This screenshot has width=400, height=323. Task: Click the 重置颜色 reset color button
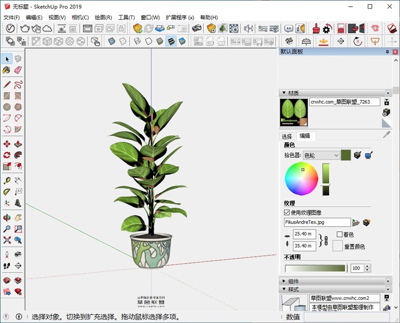click(x=337, y=246)
